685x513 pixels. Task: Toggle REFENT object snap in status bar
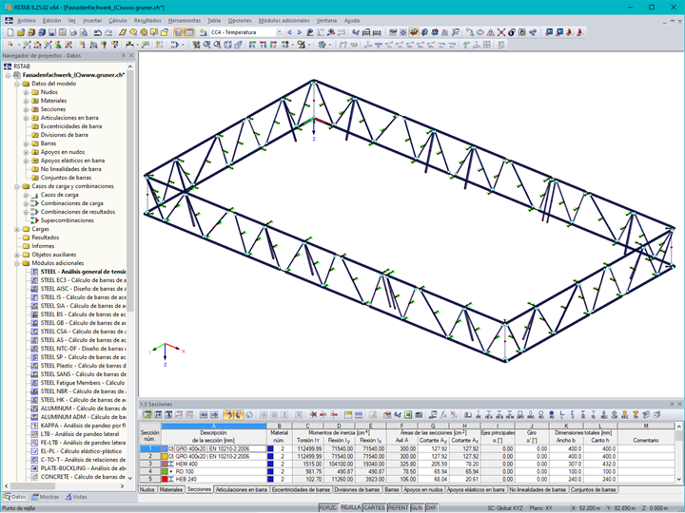[x=398, y=508]
